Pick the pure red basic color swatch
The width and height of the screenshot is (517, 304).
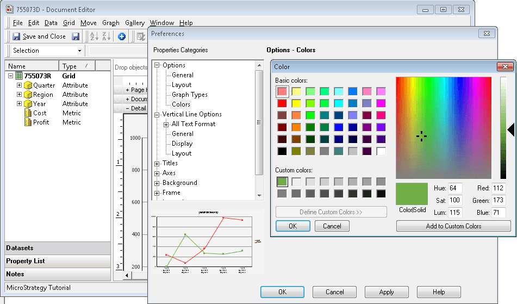click(x=282, y=103)
